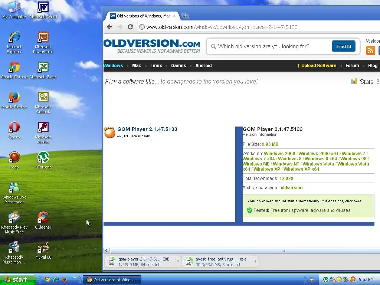Click the horizontal scrollbar left arrow
Screen dimensions: 380x285
pyautogui.click(x=107, y=251)
